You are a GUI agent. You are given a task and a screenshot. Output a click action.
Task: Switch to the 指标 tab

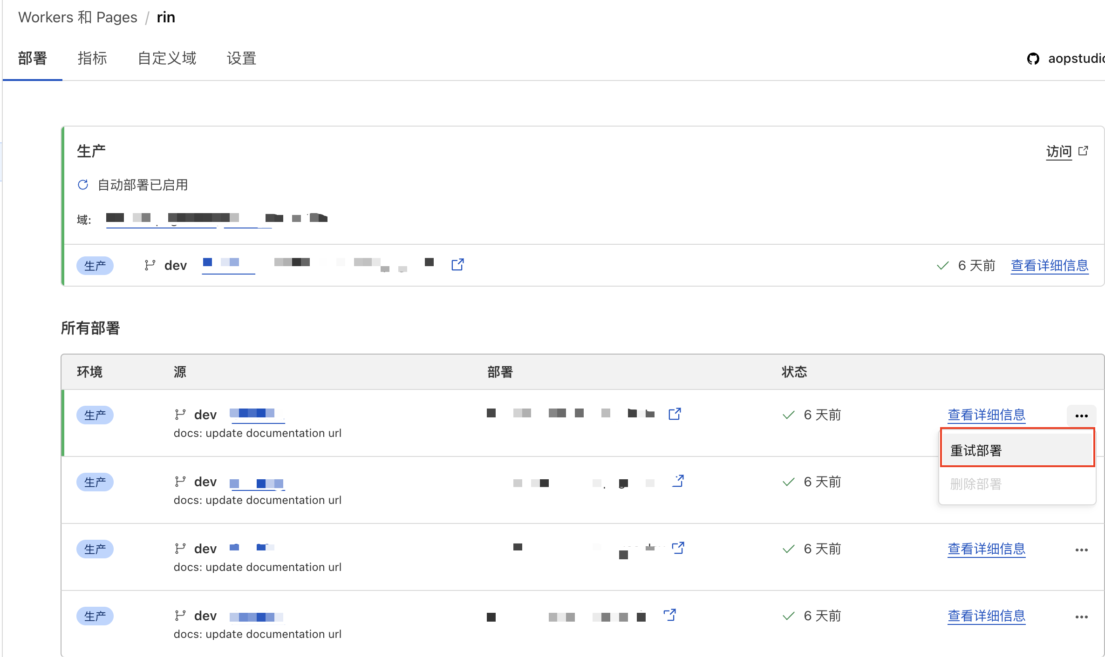pos(92,59)
